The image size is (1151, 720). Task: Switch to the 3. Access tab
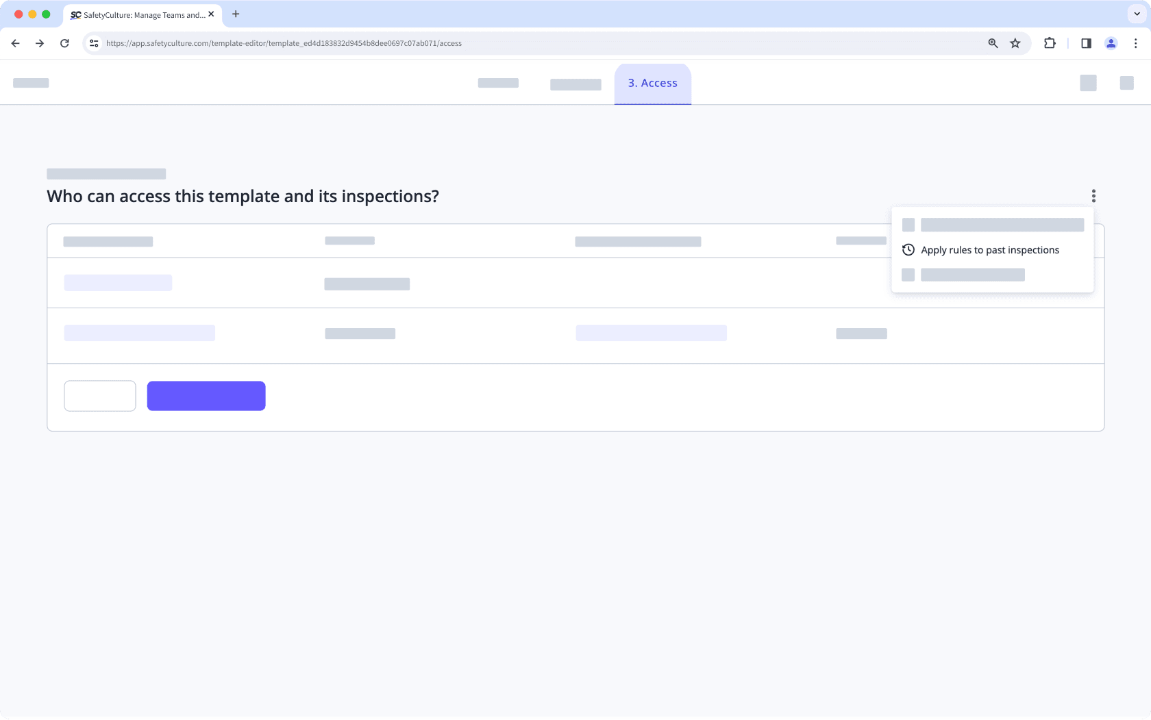652,83
